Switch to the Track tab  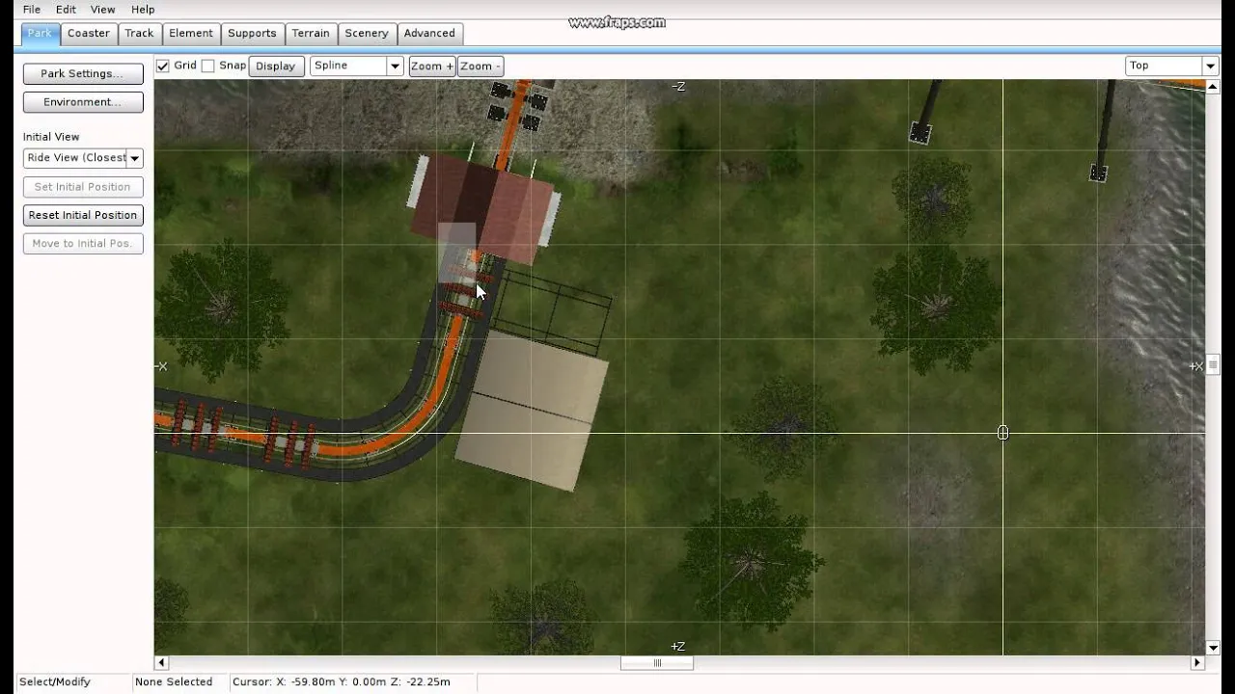pyautogui.click(x=139, y=33)
